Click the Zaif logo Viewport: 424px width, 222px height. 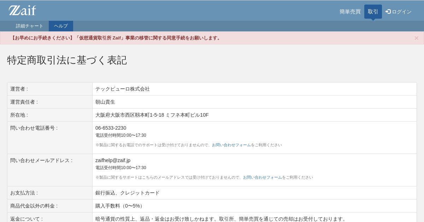click(x=22, y=11)
